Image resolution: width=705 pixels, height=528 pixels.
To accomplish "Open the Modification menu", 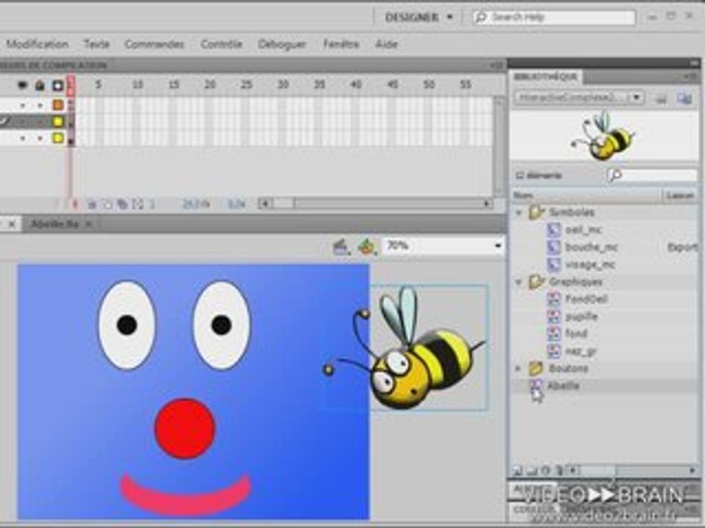I will click(37, 44).
